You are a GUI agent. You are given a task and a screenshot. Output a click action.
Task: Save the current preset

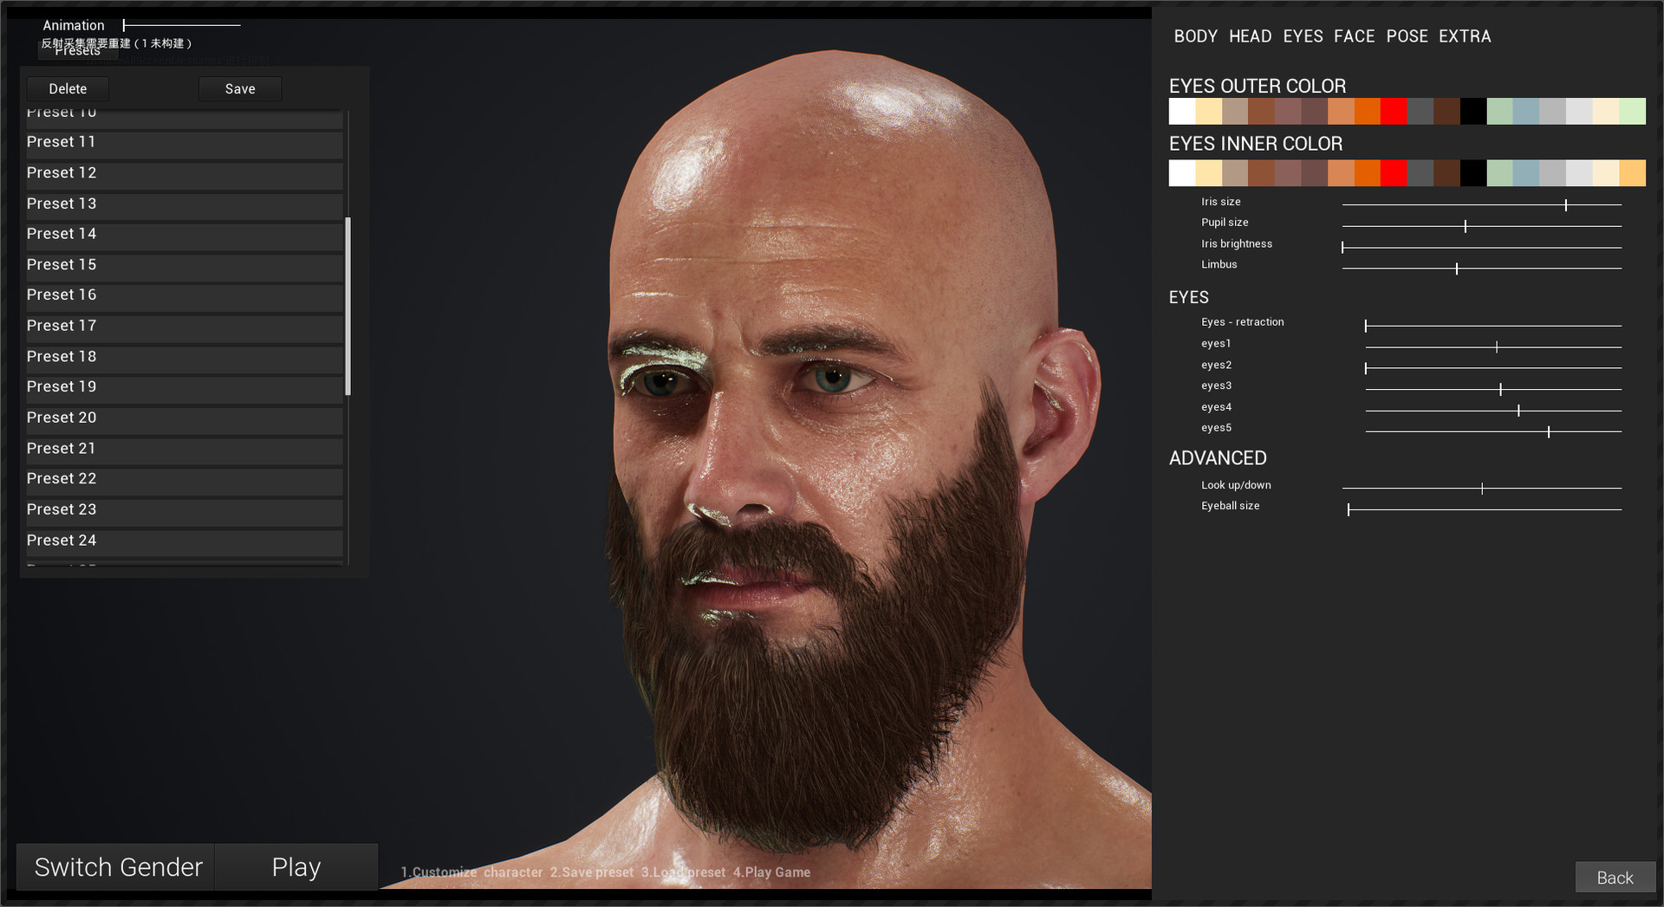(x=240, y=89)
